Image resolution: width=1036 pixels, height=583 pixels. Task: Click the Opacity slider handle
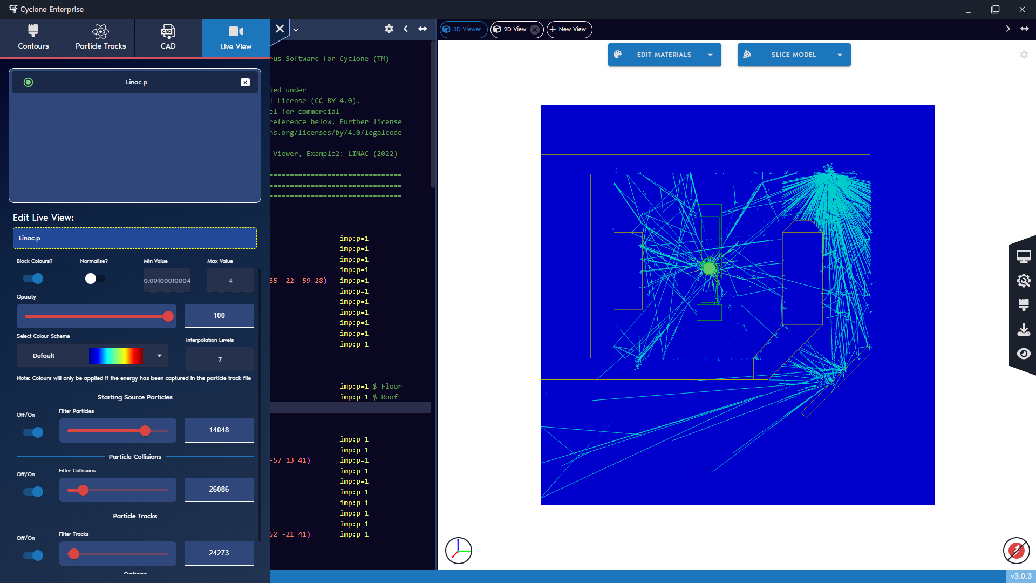[168, 316]
